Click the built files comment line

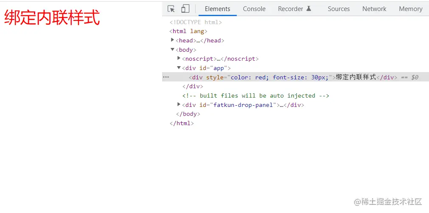[255, 95]
